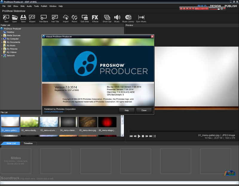Viewport: 239px width, 186px height.
Task: Save the show using Save icon
Action: pos(23,19)
